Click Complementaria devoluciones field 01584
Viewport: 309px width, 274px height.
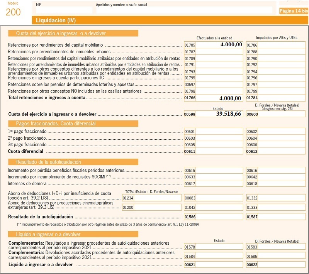coord(219,256)
